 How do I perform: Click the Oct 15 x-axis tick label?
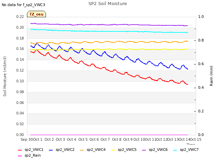pos(195,139)
